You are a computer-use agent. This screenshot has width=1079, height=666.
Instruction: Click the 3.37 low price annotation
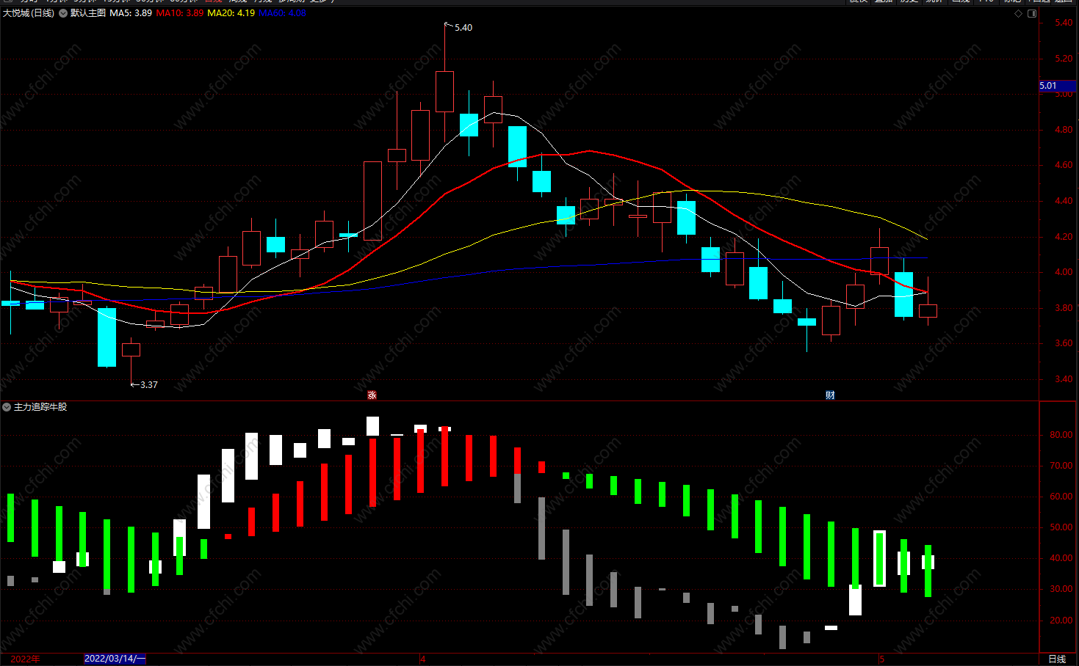(x=149, y=385)
